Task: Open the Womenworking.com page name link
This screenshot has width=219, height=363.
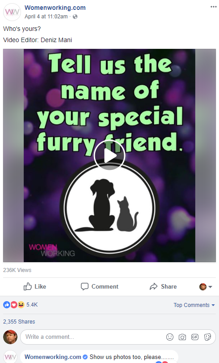Action: 55,8
